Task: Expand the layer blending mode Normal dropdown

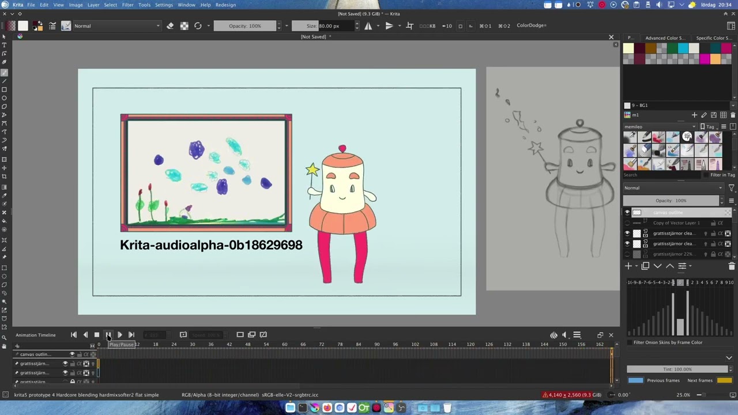Action: click(672, 188)
